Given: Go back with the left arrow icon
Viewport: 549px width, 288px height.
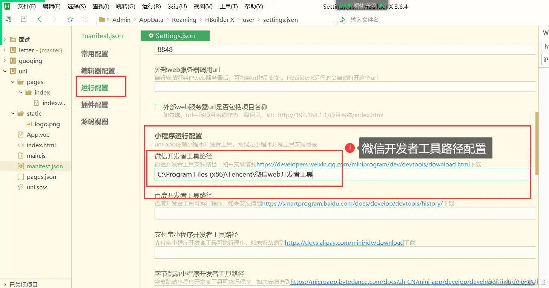Looking at the screenshot, I should pyautogui.click(x=39, y=19).
